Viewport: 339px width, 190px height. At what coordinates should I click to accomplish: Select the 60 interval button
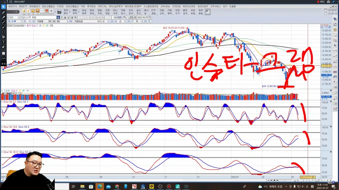pos(103,17)
